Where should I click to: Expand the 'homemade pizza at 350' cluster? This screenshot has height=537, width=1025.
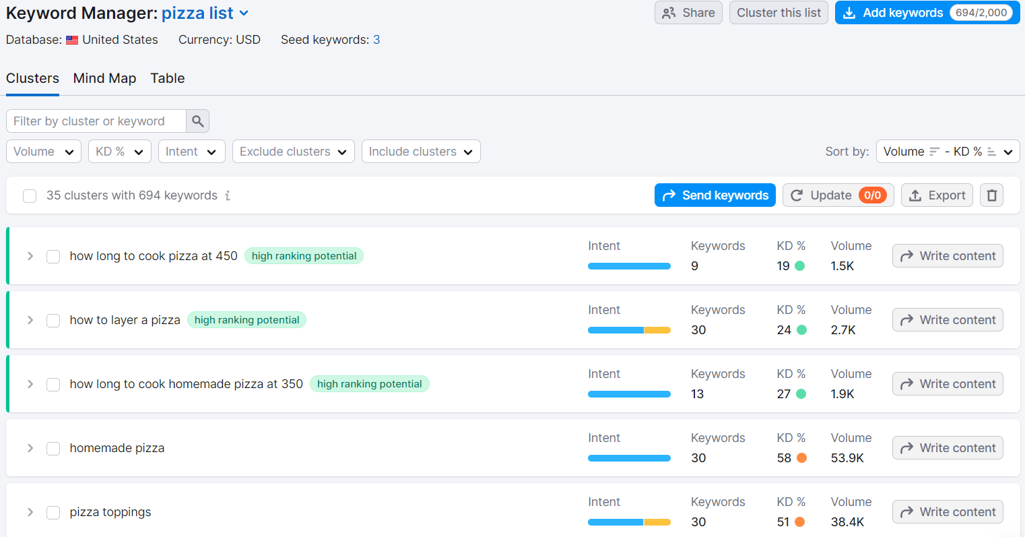pos(30,384)
